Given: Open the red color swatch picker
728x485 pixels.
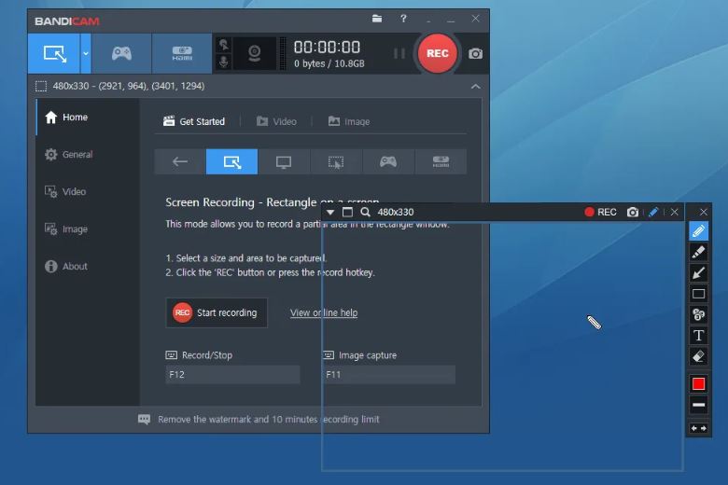Looking at the screenshot, I should (x=699, y=384).
